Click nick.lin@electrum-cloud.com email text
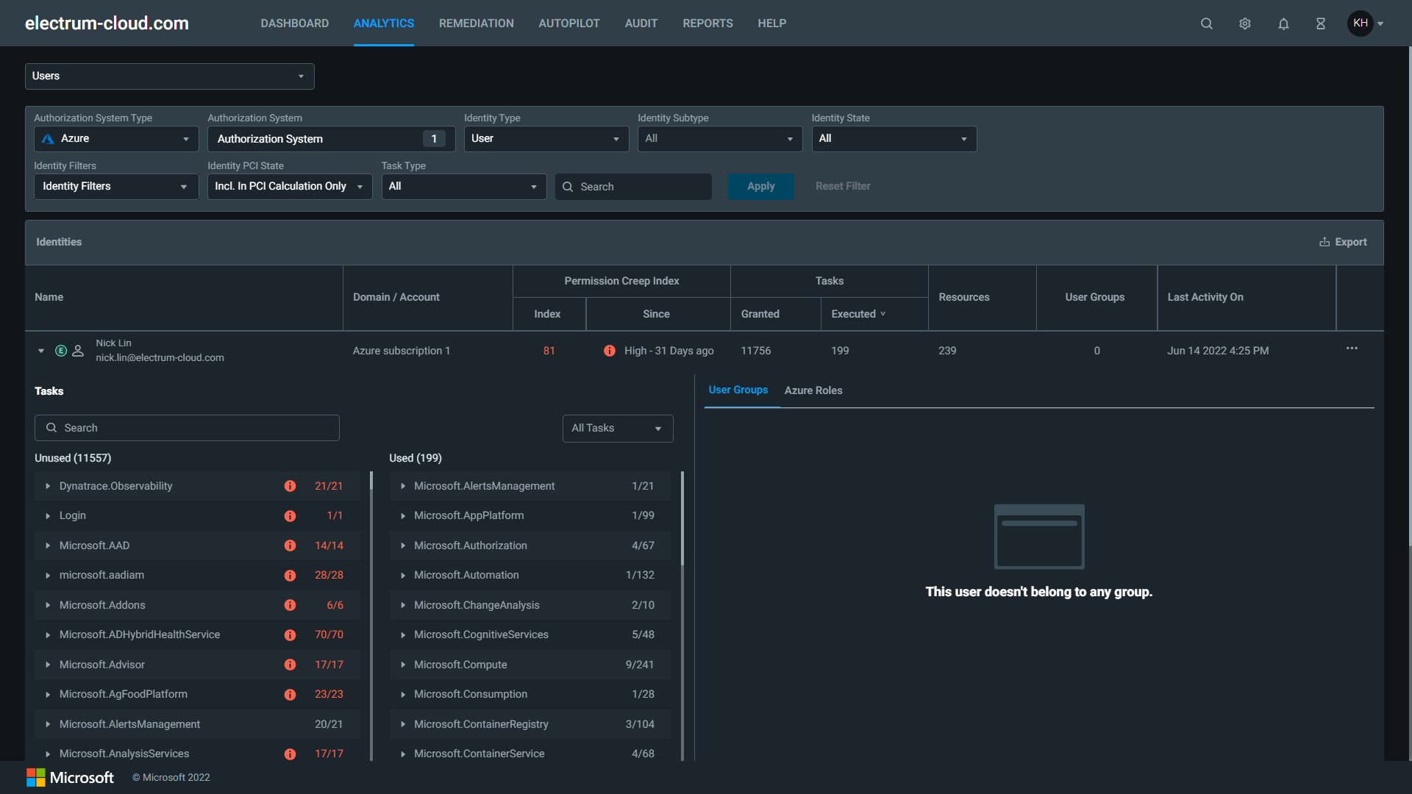This screenshot has width=1412, height=794. tap(160, 358)
